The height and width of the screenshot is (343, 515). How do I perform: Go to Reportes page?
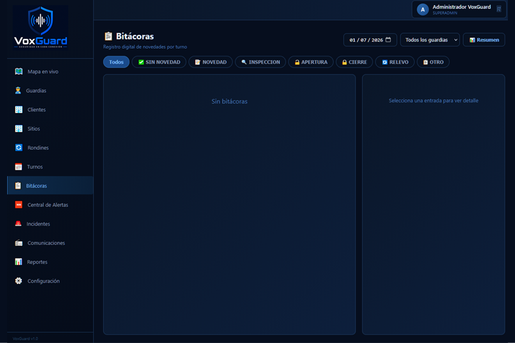point(50,261)
